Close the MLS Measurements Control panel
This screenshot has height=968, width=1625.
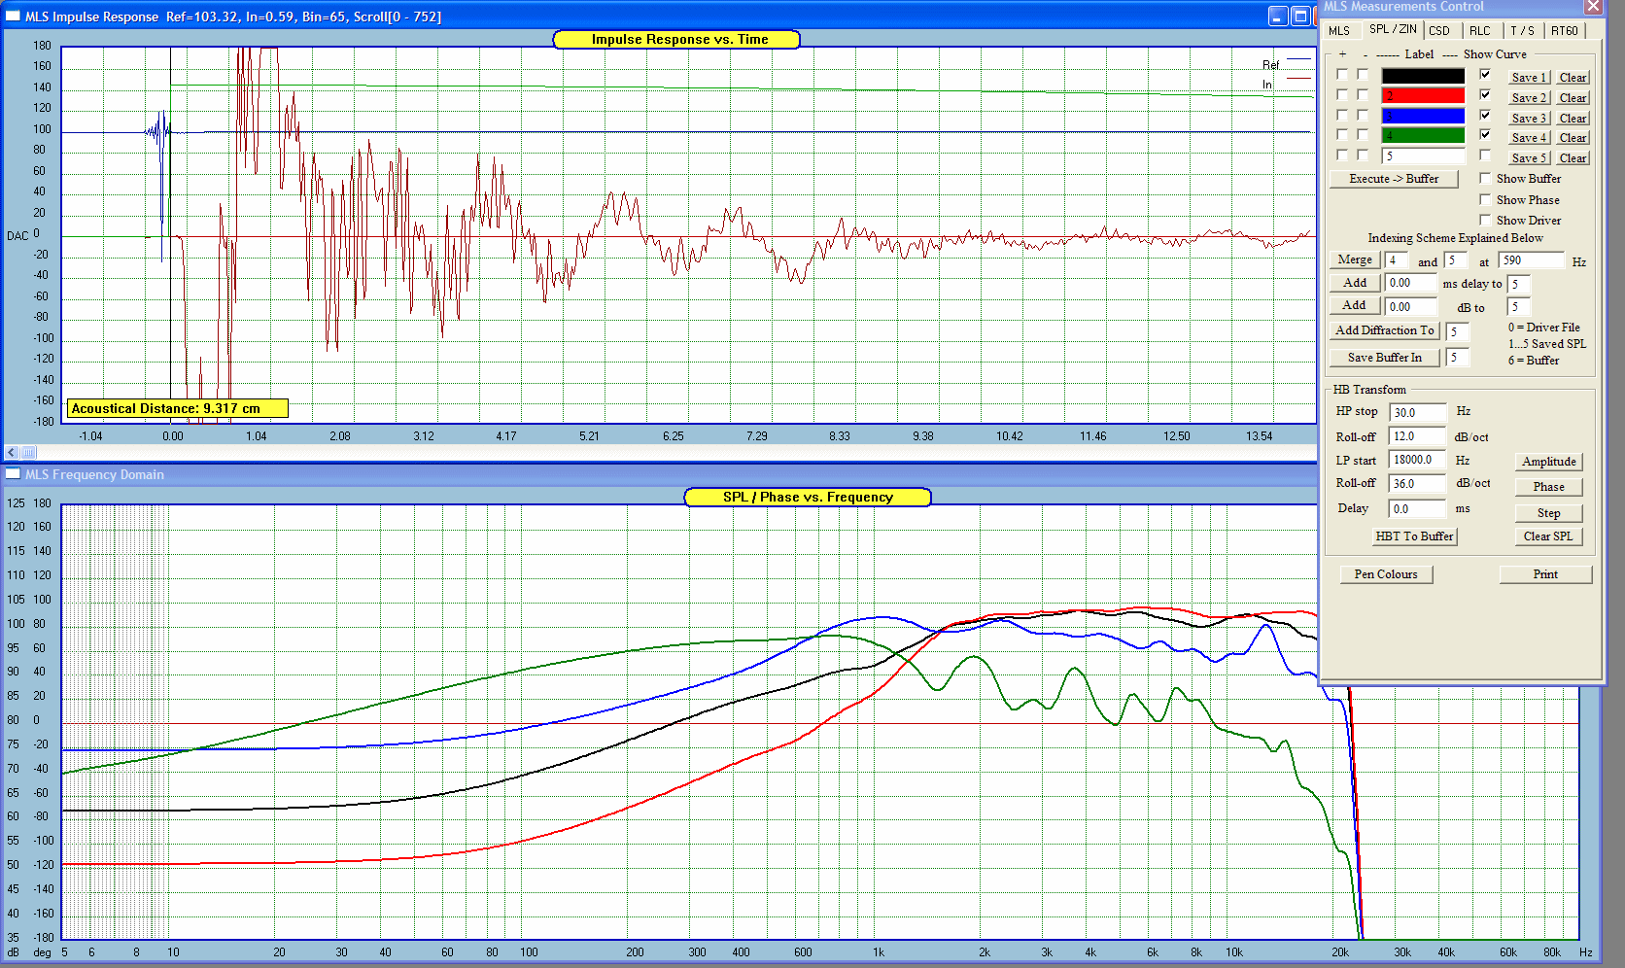[1593, 7]
